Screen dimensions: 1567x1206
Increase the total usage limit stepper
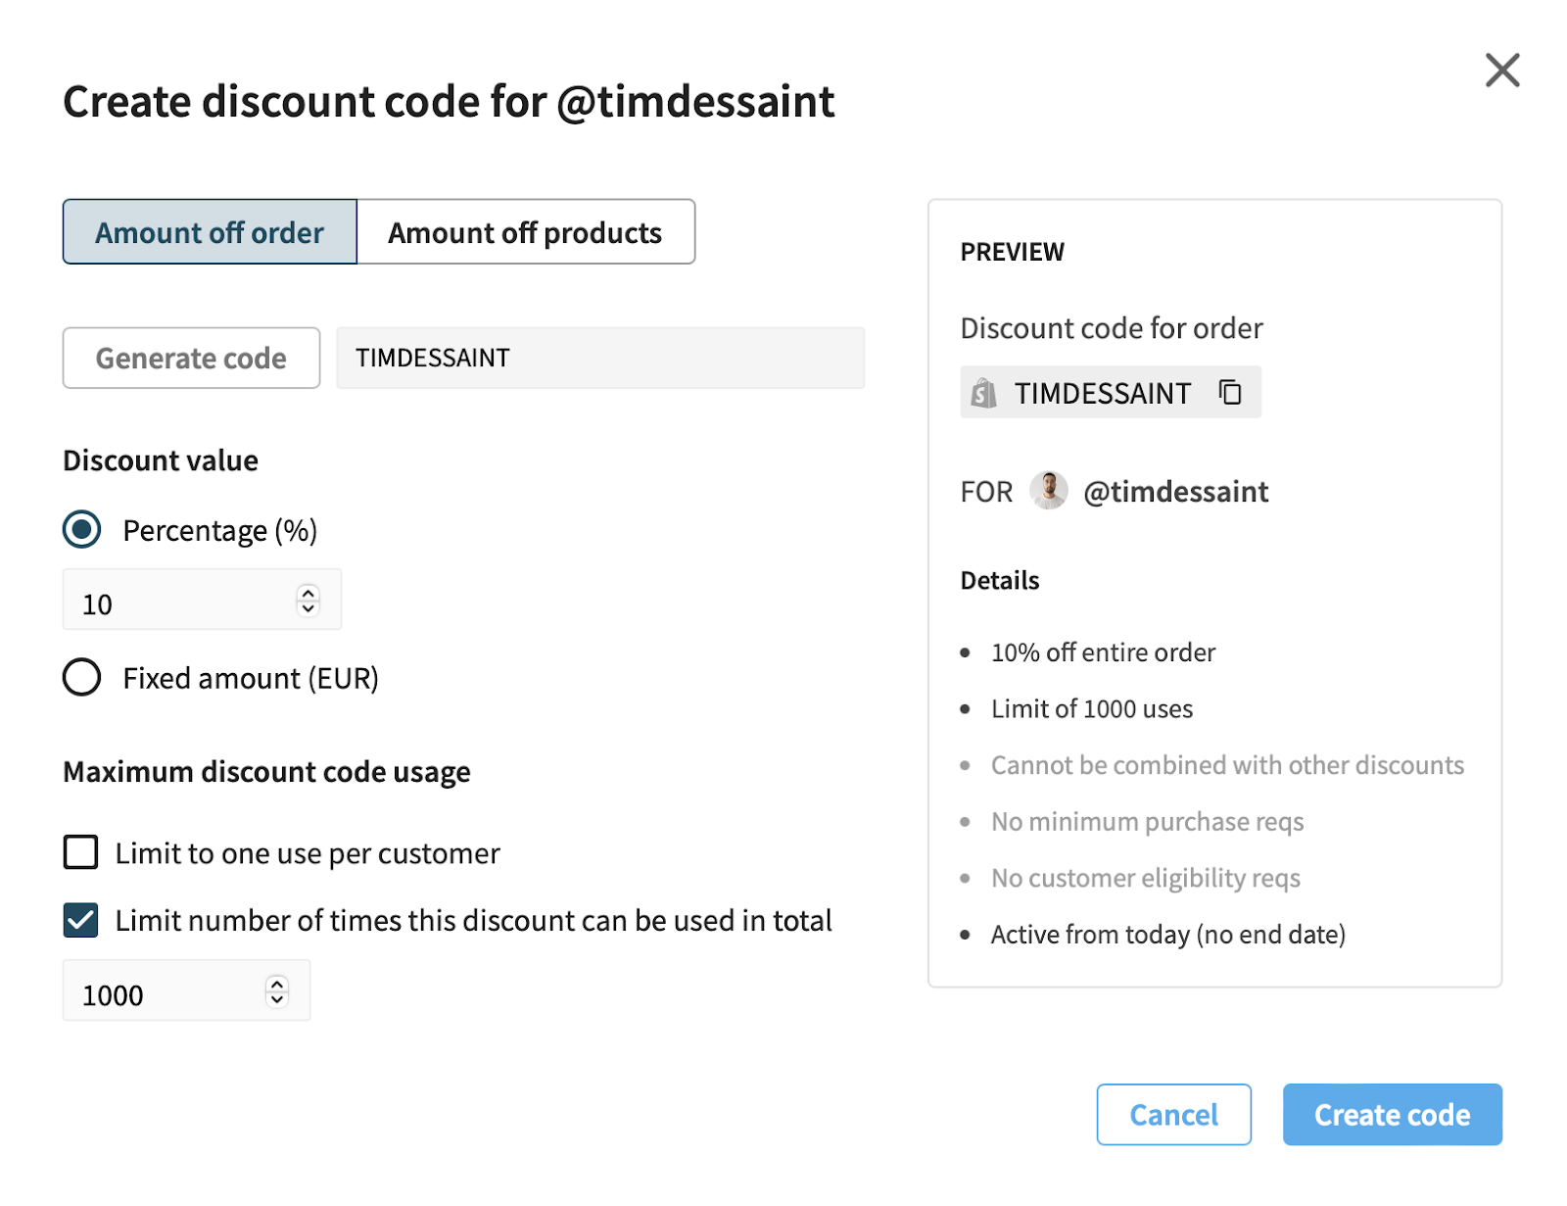(x=277, y=984)
